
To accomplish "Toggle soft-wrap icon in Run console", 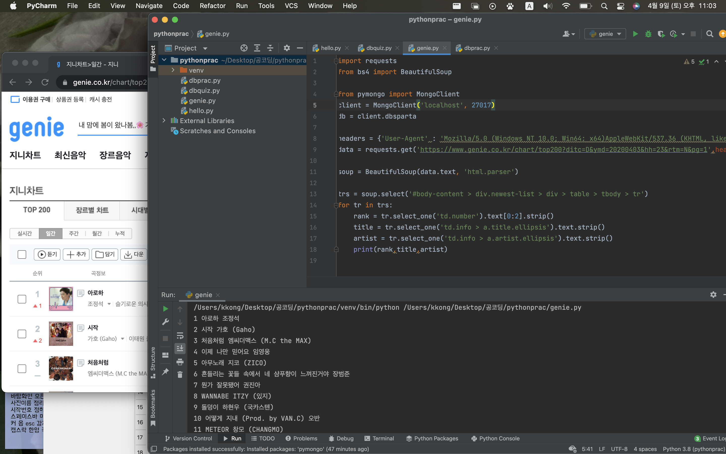I will click(x=180, y=335).
